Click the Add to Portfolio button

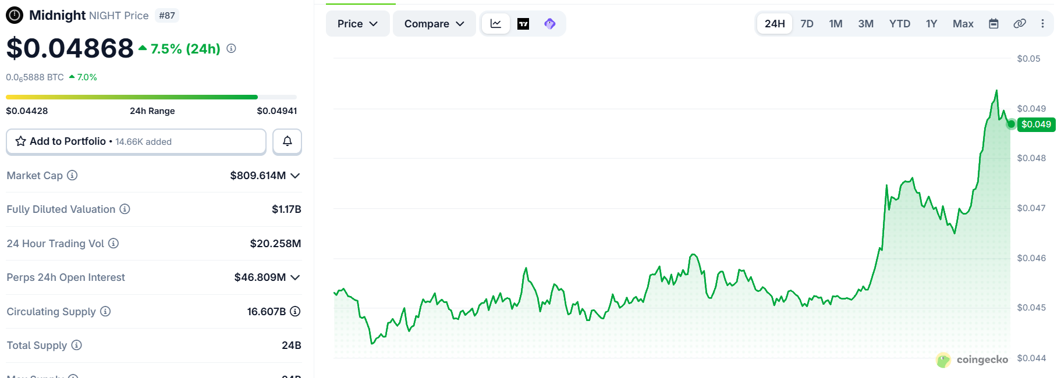(136, 141)
